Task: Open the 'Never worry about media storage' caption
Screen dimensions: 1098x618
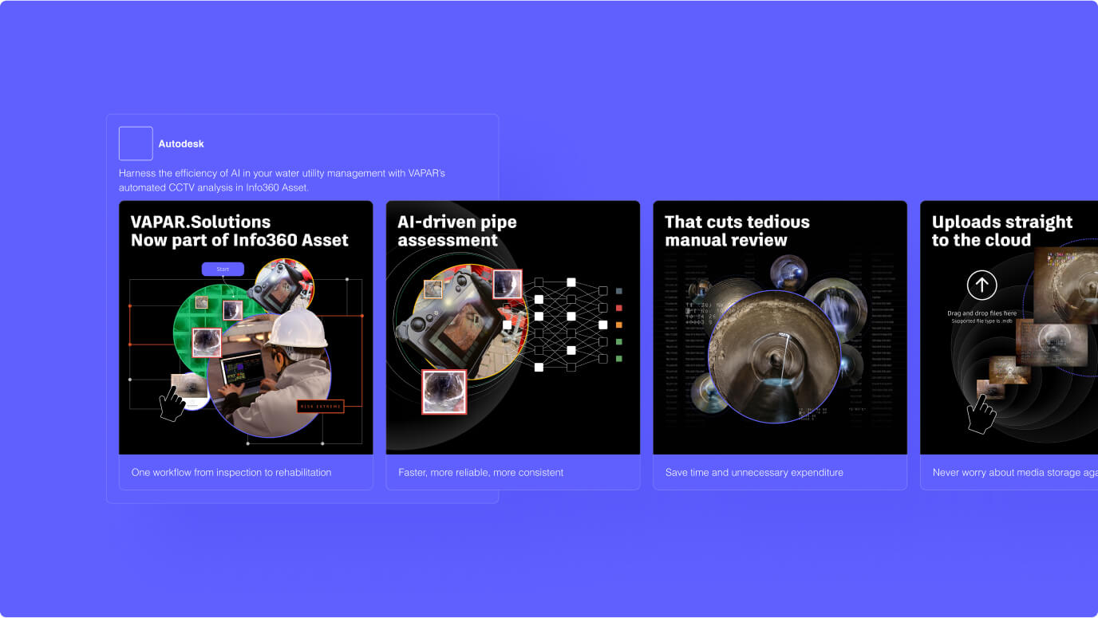Action: pyautogui.click(x=1013, y=472)
